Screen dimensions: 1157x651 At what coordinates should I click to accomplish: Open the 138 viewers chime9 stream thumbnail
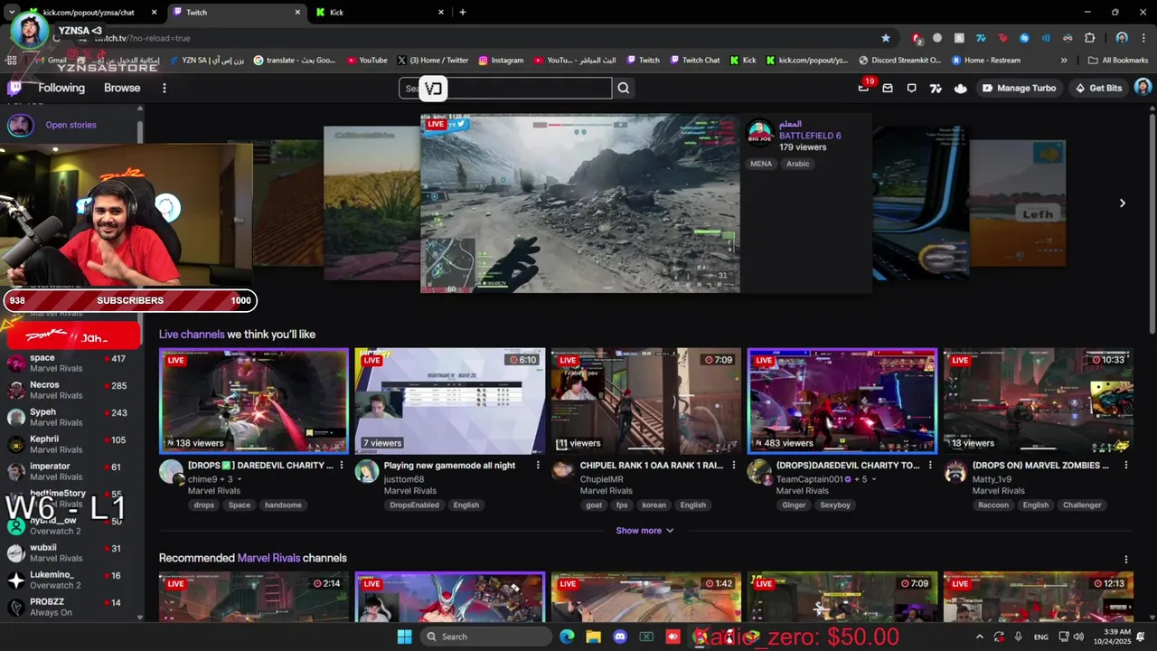coord(254,401)
